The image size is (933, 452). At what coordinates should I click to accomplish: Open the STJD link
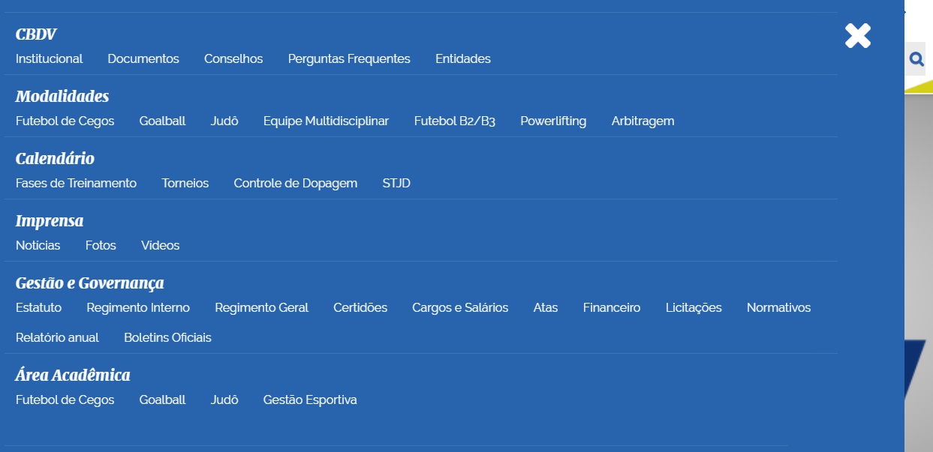(x=396, y=183)
